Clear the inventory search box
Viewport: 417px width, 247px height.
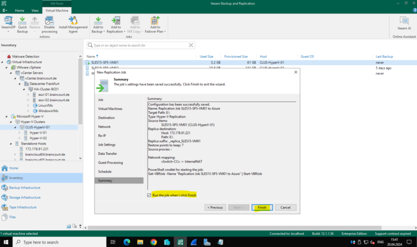click(x=191, y=45)
